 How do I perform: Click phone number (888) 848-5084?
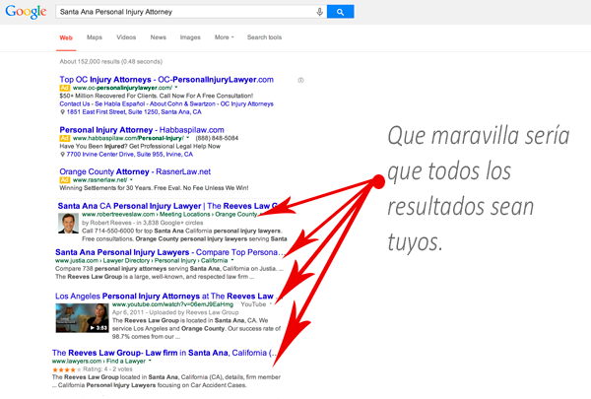click(217, 138)
